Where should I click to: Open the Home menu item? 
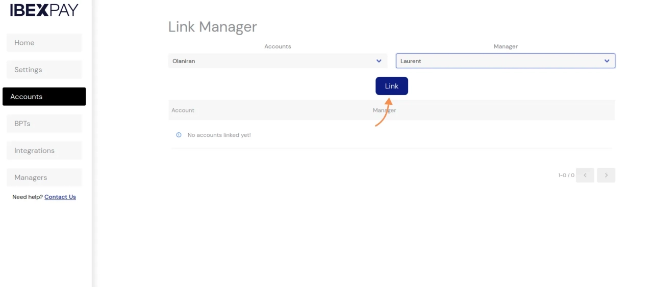[x=44, y=43]
